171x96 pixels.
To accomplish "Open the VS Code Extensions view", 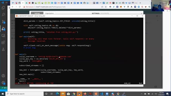I will 3,42.
